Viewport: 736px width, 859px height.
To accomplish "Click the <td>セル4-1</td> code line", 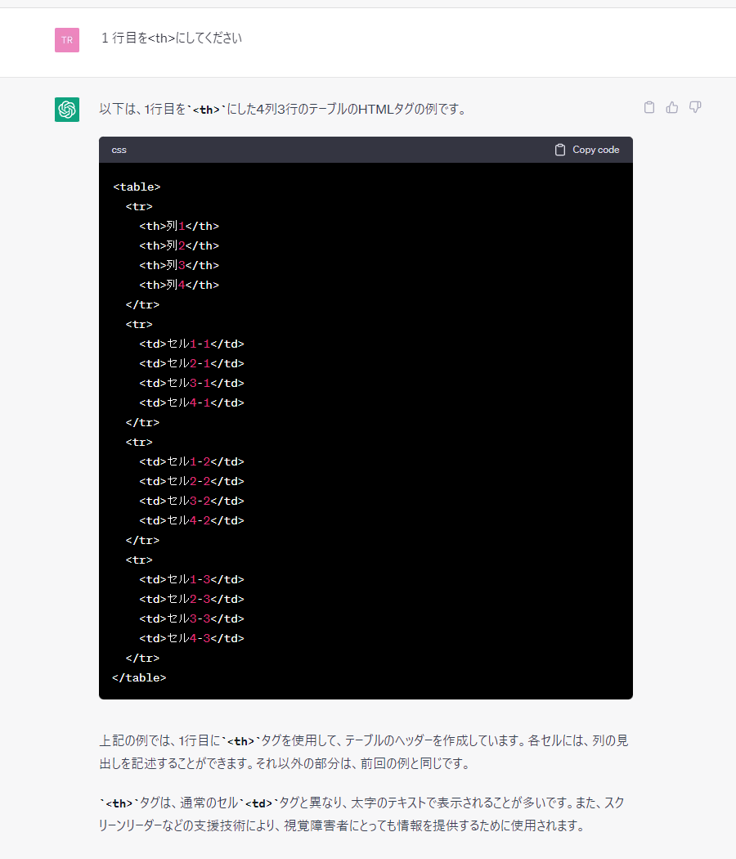I will (191, 403).
